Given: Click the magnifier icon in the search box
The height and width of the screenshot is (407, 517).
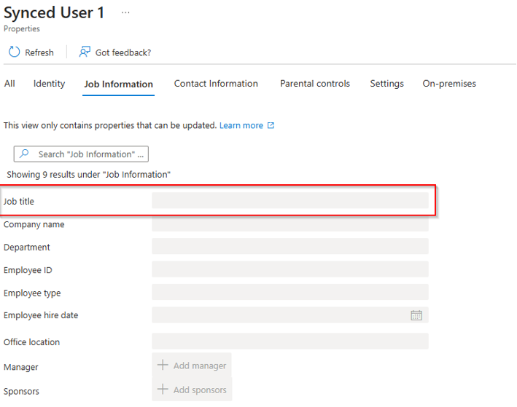Looking at the screenshot, I should [25, 154].
